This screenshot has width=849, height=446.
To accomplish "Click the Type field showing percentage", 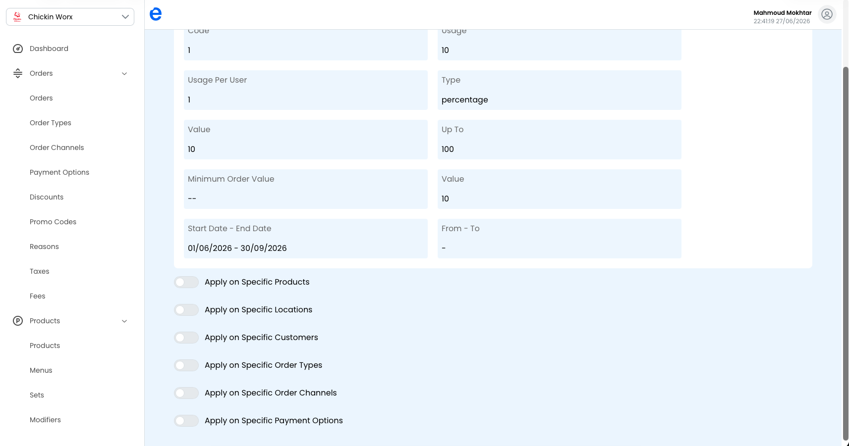I will click(560, 90).
